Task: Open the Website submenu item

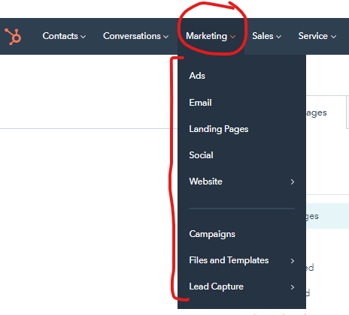Action: 205,181
